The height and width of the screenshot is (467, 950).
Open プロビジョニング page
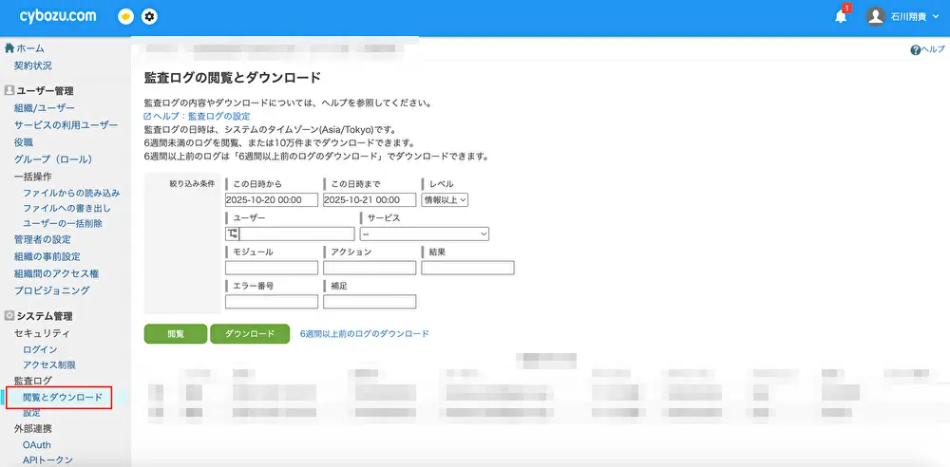[x=52, y=290]
